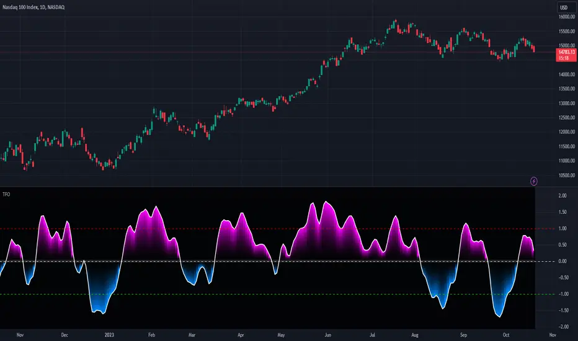Viewport: 578px width, 341px height.
Task: Select the TFO indicator label
Action: coord(6,193)
